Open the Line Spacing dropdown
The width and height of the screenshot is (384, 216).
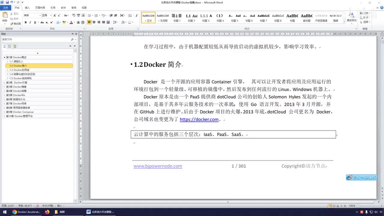(115, 22)
